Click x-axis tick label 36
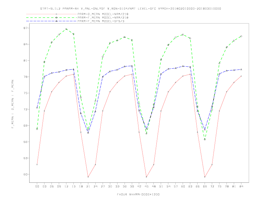This screenshot has width=263, height=203. pos(125,186)
